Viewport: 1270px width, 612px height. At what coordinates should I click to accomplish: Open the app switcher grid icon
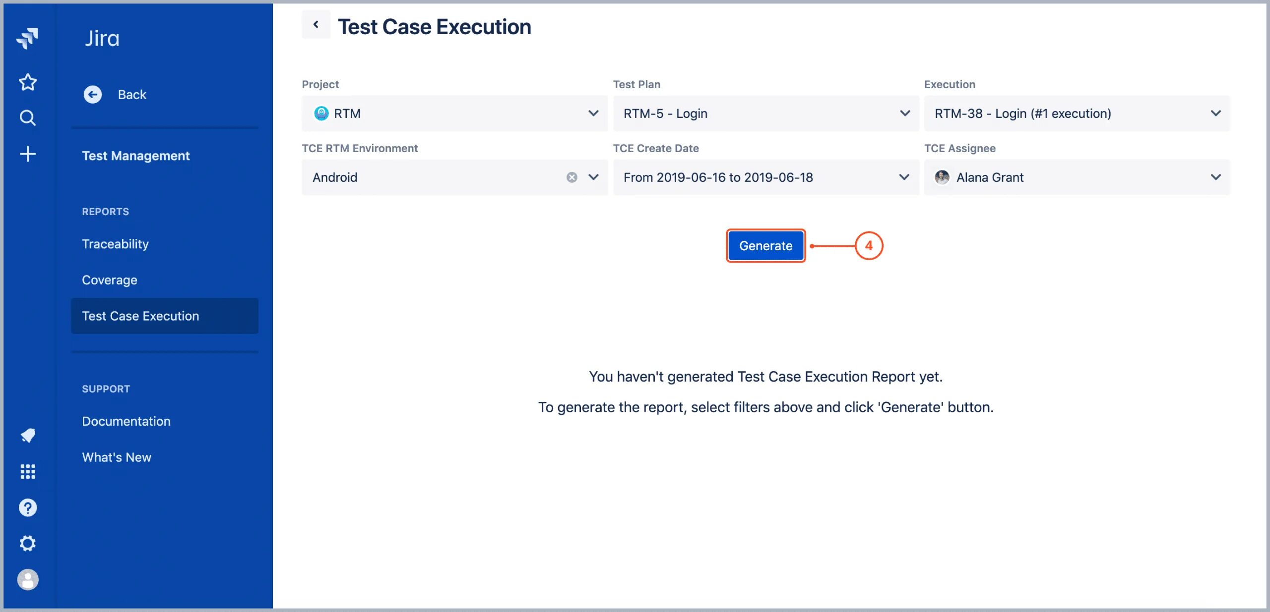pyautogui.click(x=28, y=472)
